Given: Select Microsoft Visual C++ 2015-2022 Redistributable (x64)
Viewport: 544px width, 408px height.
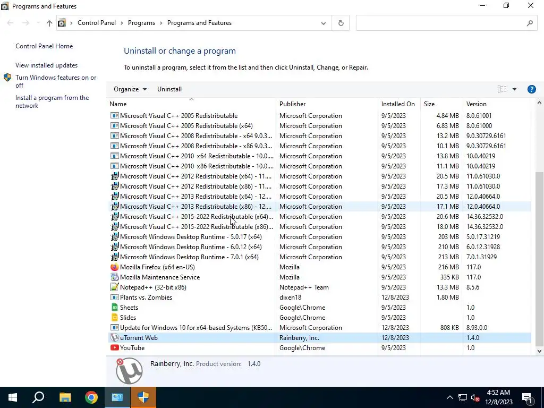Looking at the screenshot, I should (319, 217).
